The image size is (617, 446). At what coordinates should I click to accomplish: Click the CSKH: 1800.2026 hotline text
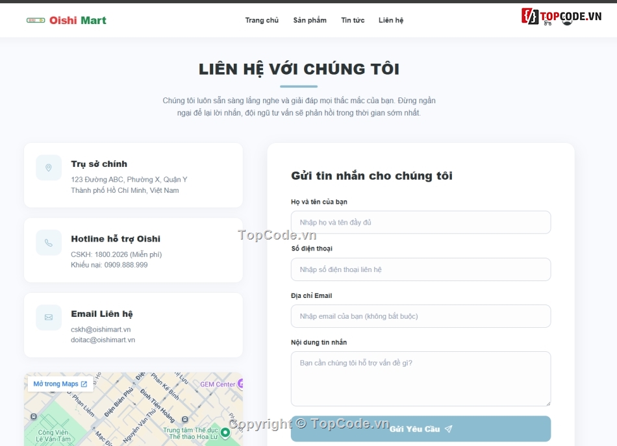116,254
